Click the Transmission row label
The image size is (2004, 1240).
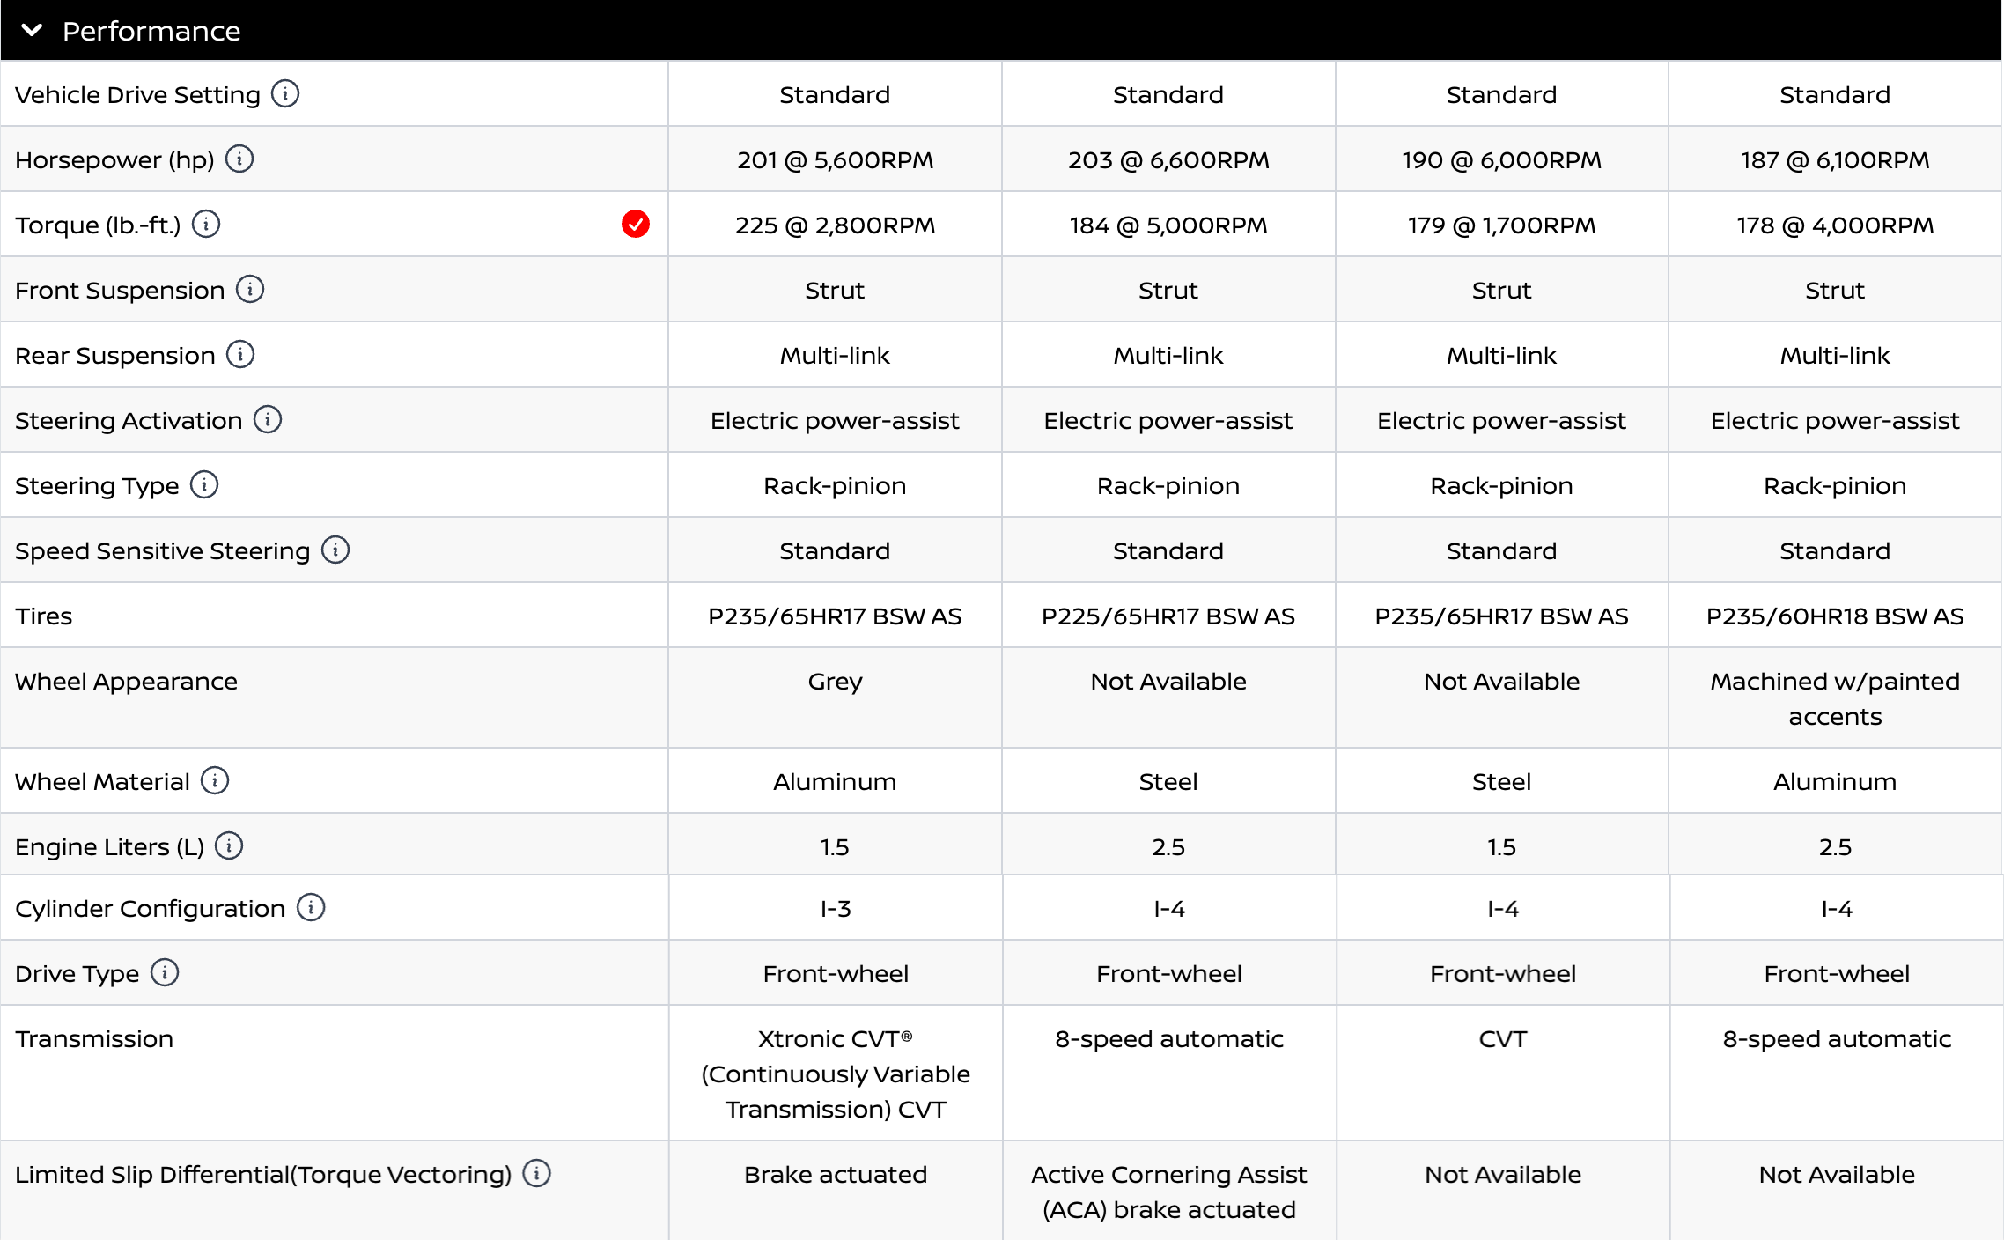[94, 1039]
